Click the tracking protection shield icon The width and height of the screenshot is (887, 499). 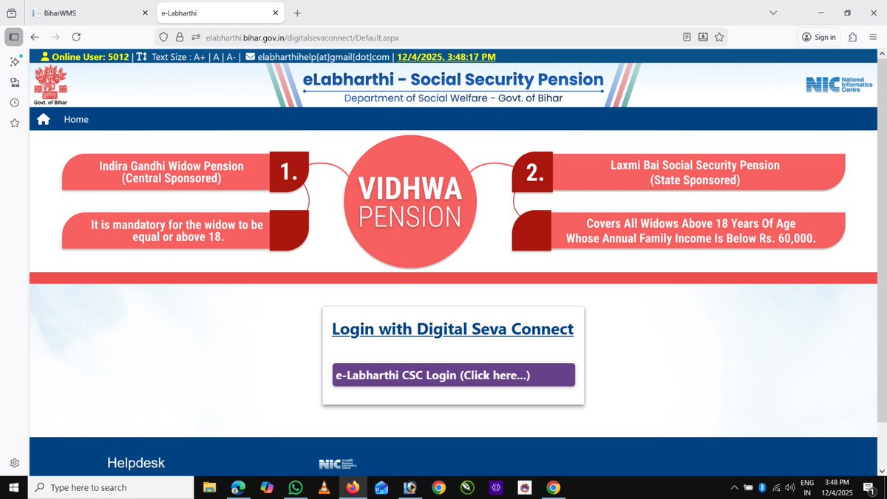[164, 37]
